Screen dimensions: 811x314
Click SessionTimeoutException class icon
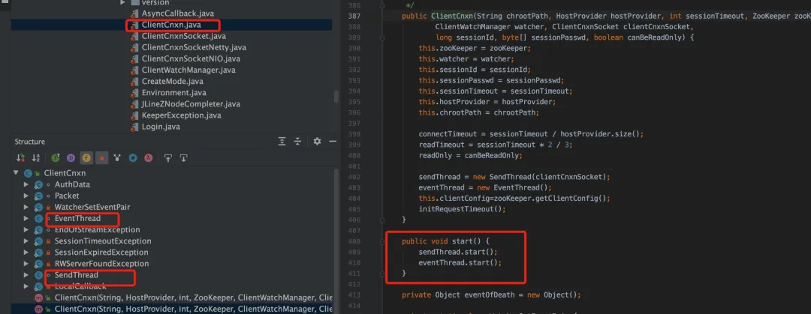point(38,241)
